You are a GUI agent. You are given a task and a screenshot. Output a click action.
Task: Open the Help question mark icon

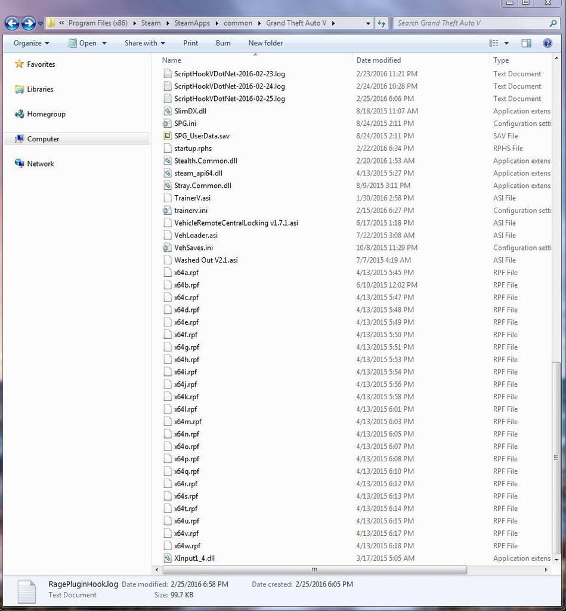[x=547, y=43]
